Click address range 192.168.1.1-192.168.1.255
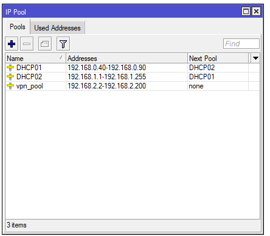Image resolution: width=270 pixels, height=236 pixels. click(107, 77)
